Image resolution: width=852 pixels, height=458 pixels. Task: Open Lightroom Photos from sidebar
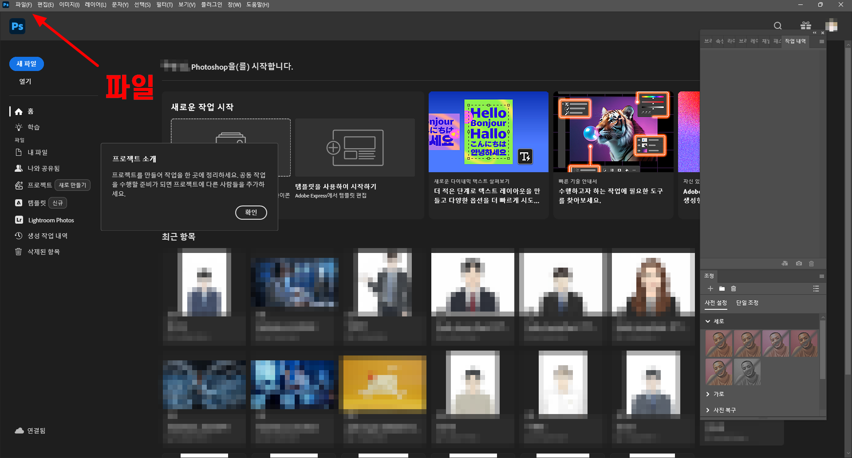pos(51,220)
